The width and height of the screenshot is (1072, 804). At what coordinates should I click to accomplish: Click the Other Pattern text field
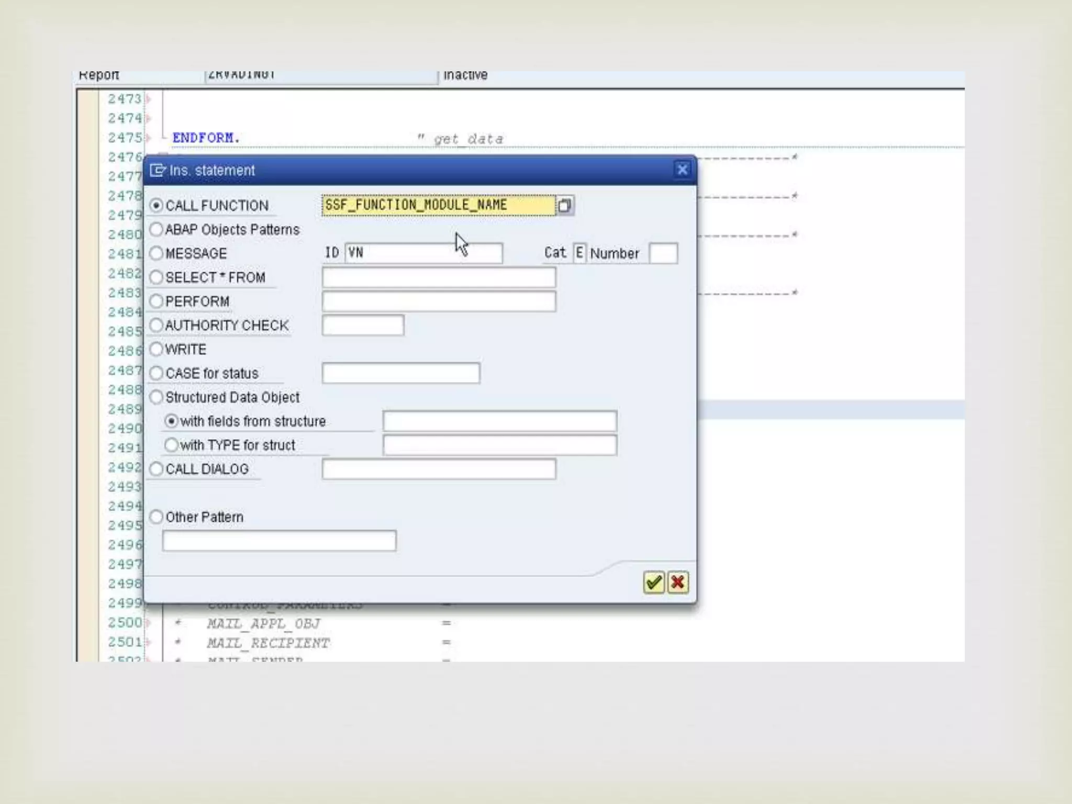pos(279,541)
